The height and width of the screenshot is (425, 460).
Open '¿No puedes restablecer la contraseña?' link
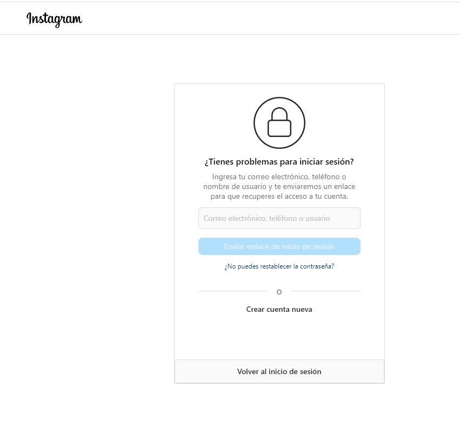point(279,266)
